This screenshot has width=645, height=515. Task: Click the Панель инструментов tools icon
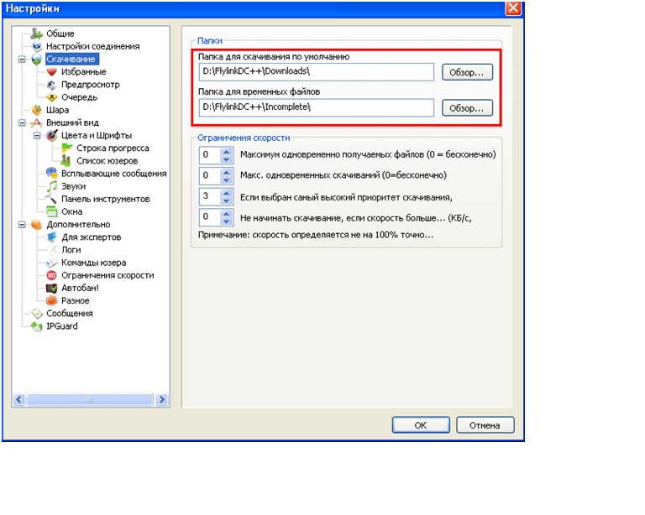[52, 199]
